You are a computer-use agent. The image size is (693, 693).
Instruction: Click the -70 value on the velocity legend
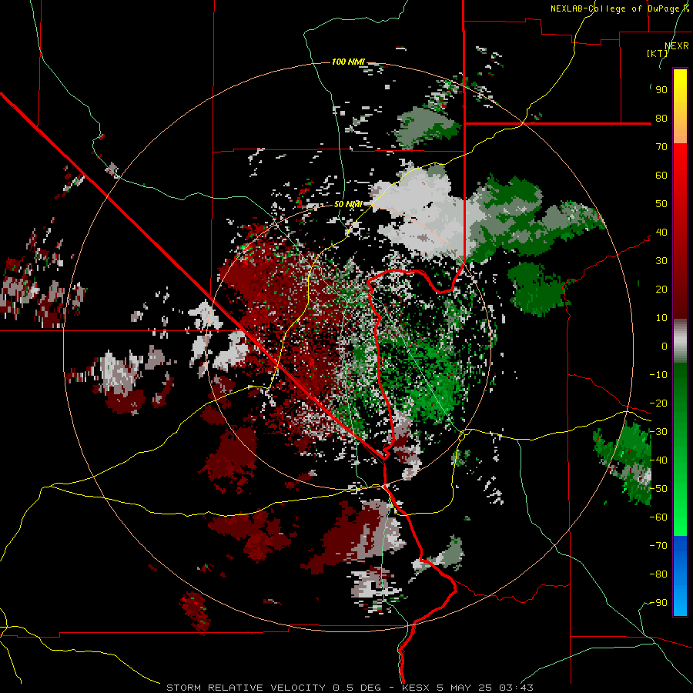click(658, 546)
